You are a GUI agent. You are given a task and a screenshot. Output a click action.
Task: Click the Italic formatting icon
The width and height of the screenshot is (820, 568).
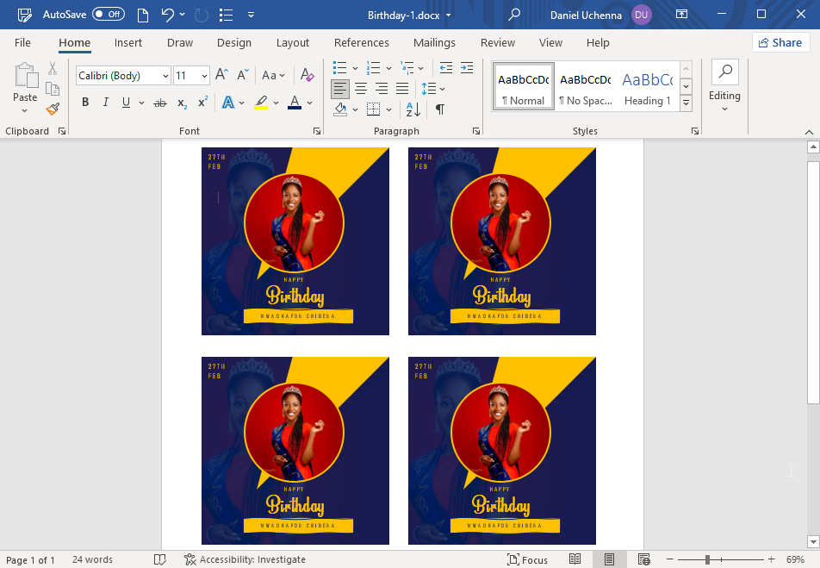[106, 103]
